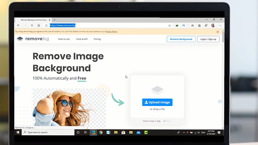Click the ENG language indicator

click(x=203, y=132)
